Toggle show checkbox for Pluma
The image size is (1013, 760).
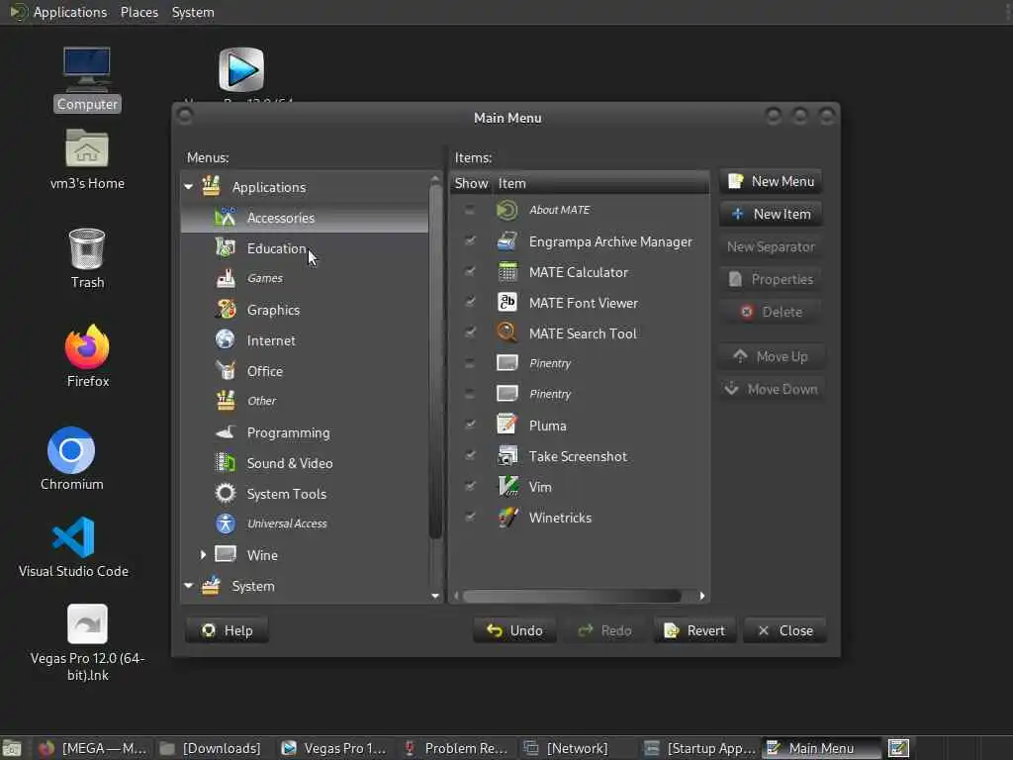[x=470, y=426]
